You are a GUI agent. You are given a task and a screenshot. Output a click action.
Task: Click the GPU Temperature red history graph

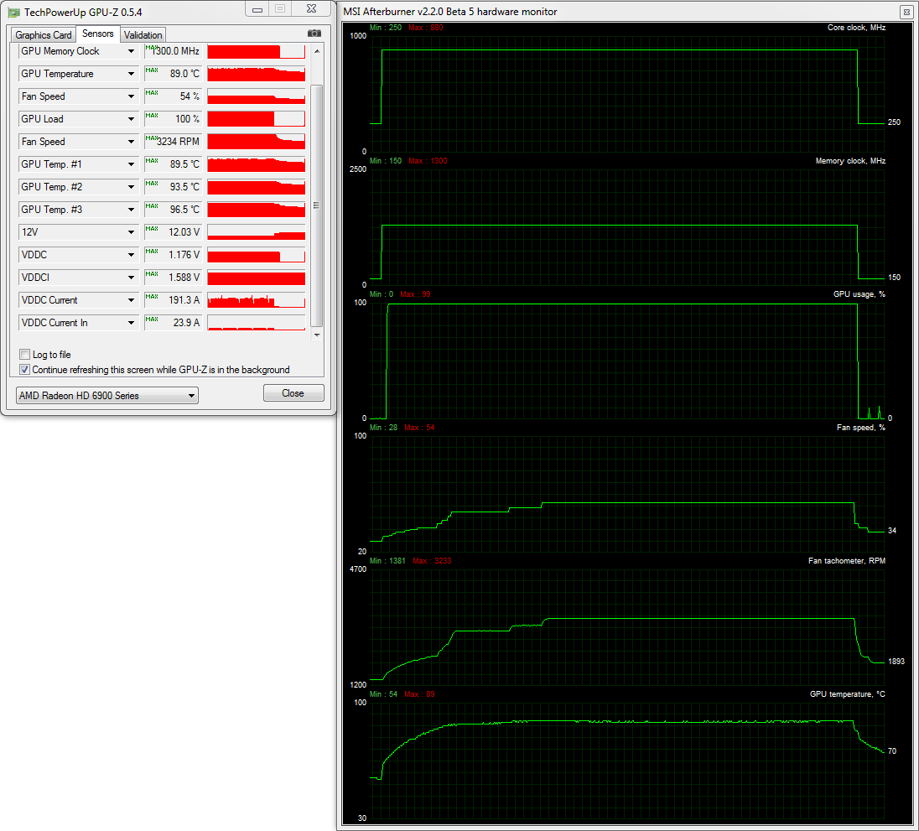256,74
